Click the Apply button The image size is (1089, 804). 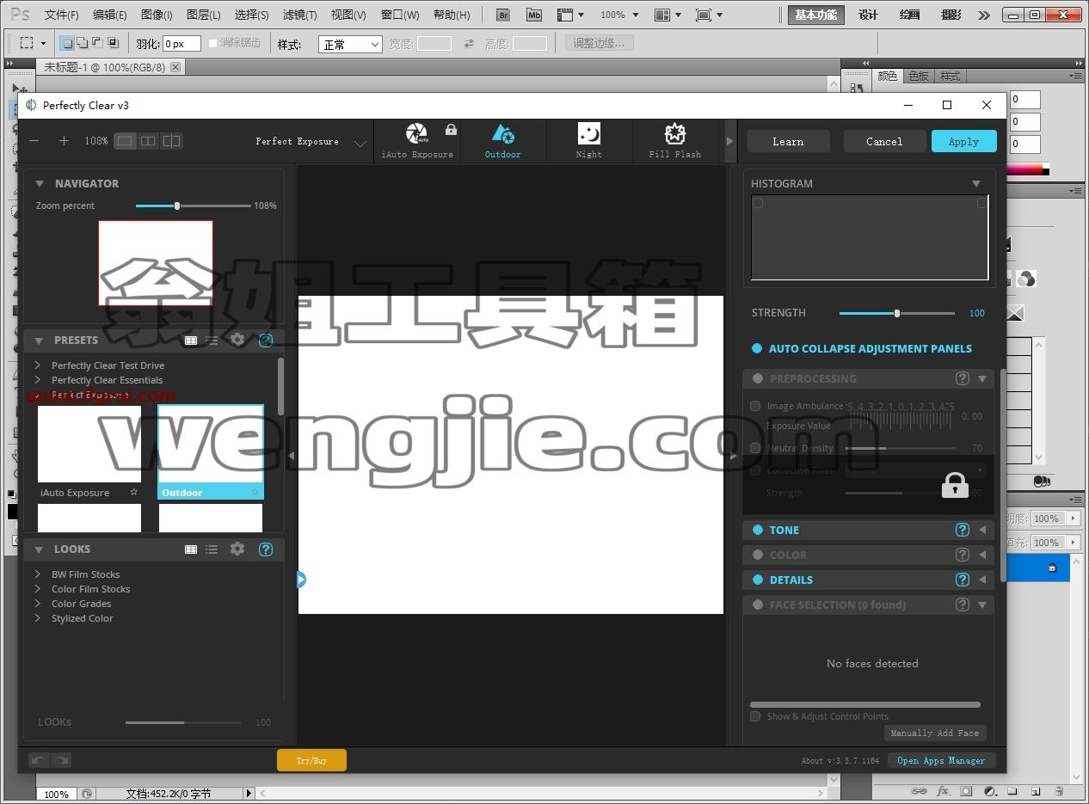point(963,142)
